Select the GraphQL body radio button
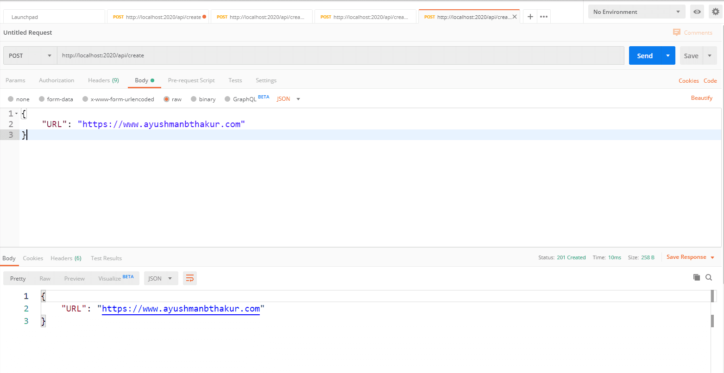Viewport: 724px width, 373px height. [227, 99]
